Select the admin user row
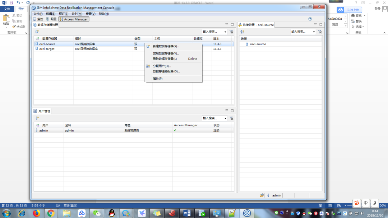388x218 pixels. tap(134, 131)
